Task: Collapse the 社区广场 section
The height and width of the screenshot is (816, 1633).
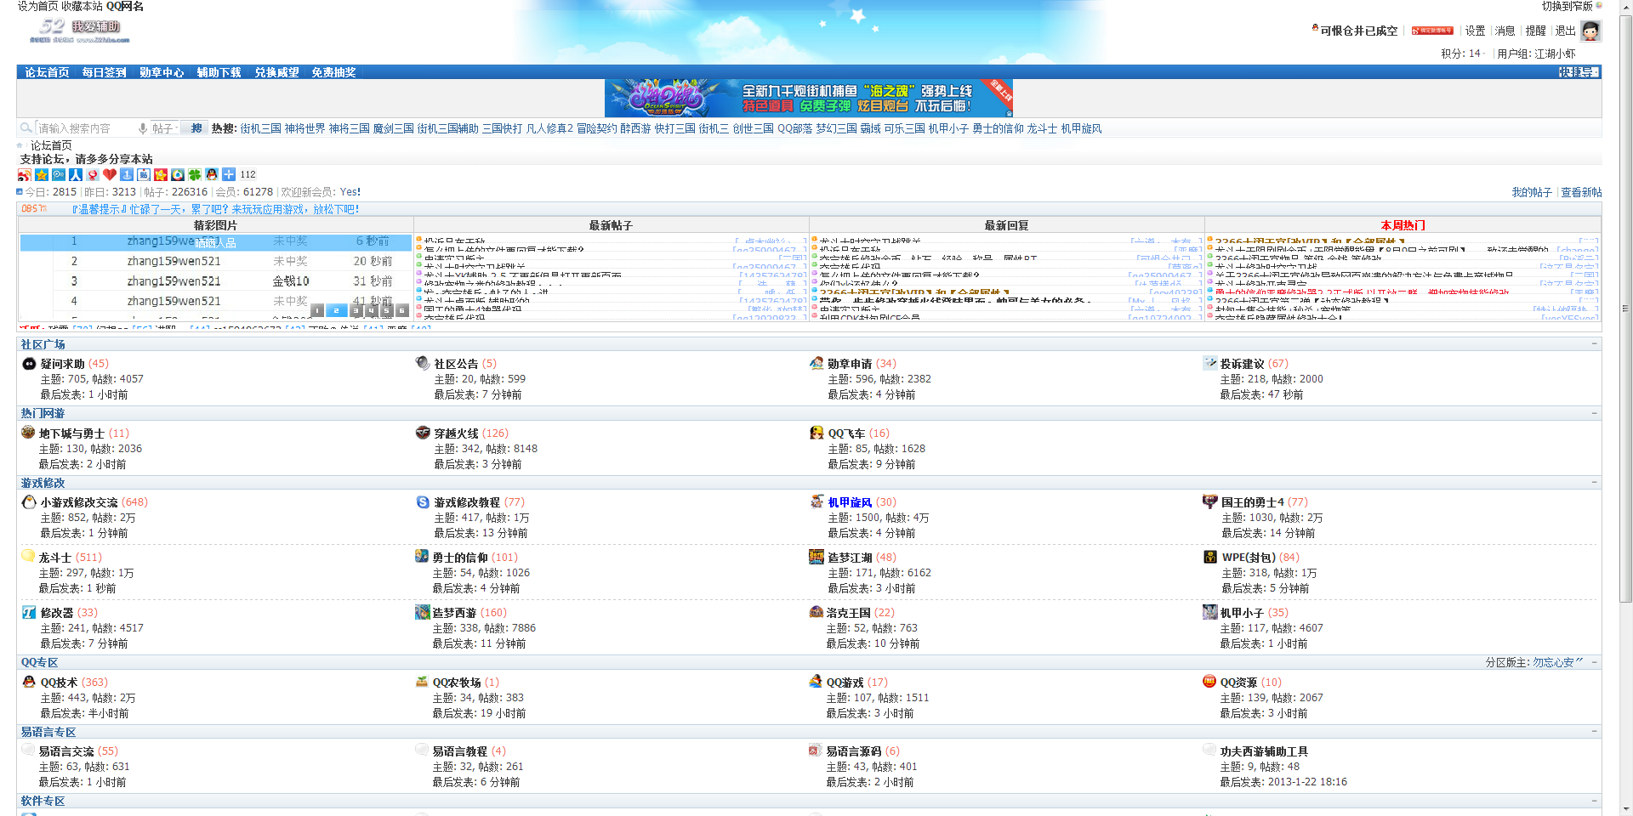Action: point(1594,343)
